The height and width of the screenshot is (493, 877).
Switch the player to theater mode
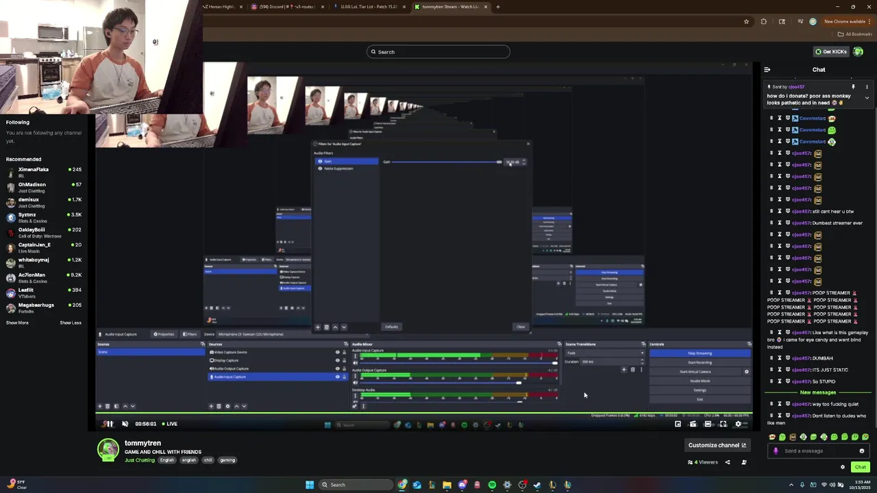pyautogui.click(x=708, y=424)
